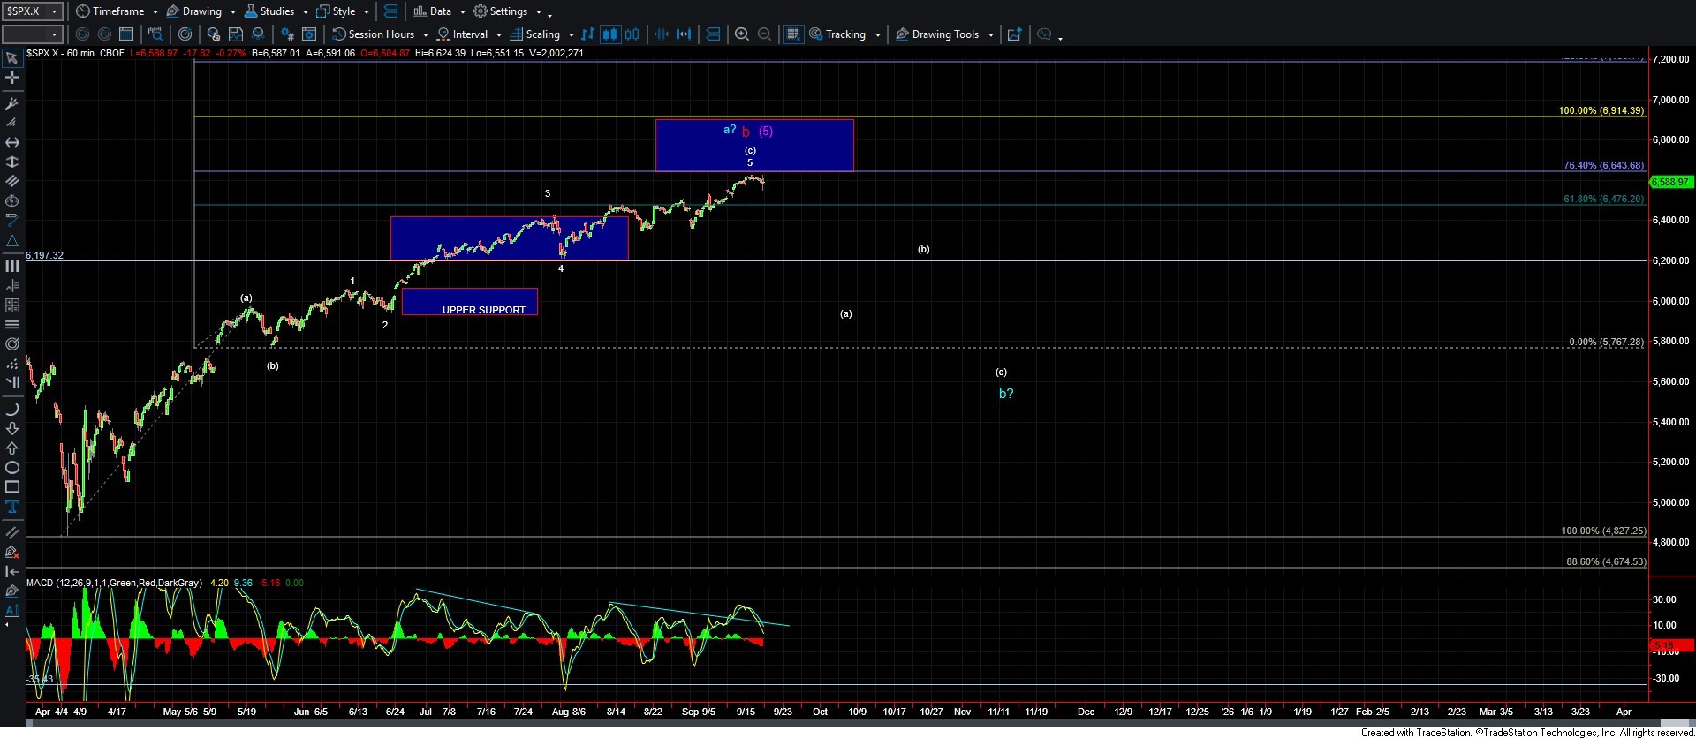Click the zoom out magnifier icon
Image resolution: width=1696 pixels, height=738 pixels.
[765, 34]
